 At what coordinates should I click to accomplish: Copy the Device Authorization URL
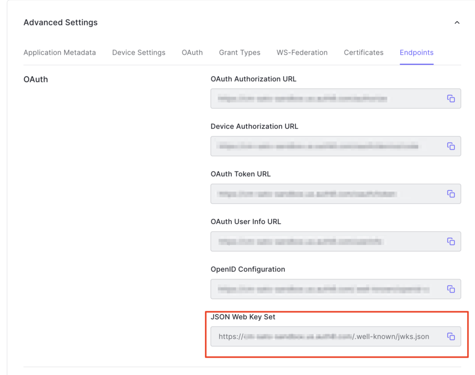pyautogui.click(x=451, y=146)
